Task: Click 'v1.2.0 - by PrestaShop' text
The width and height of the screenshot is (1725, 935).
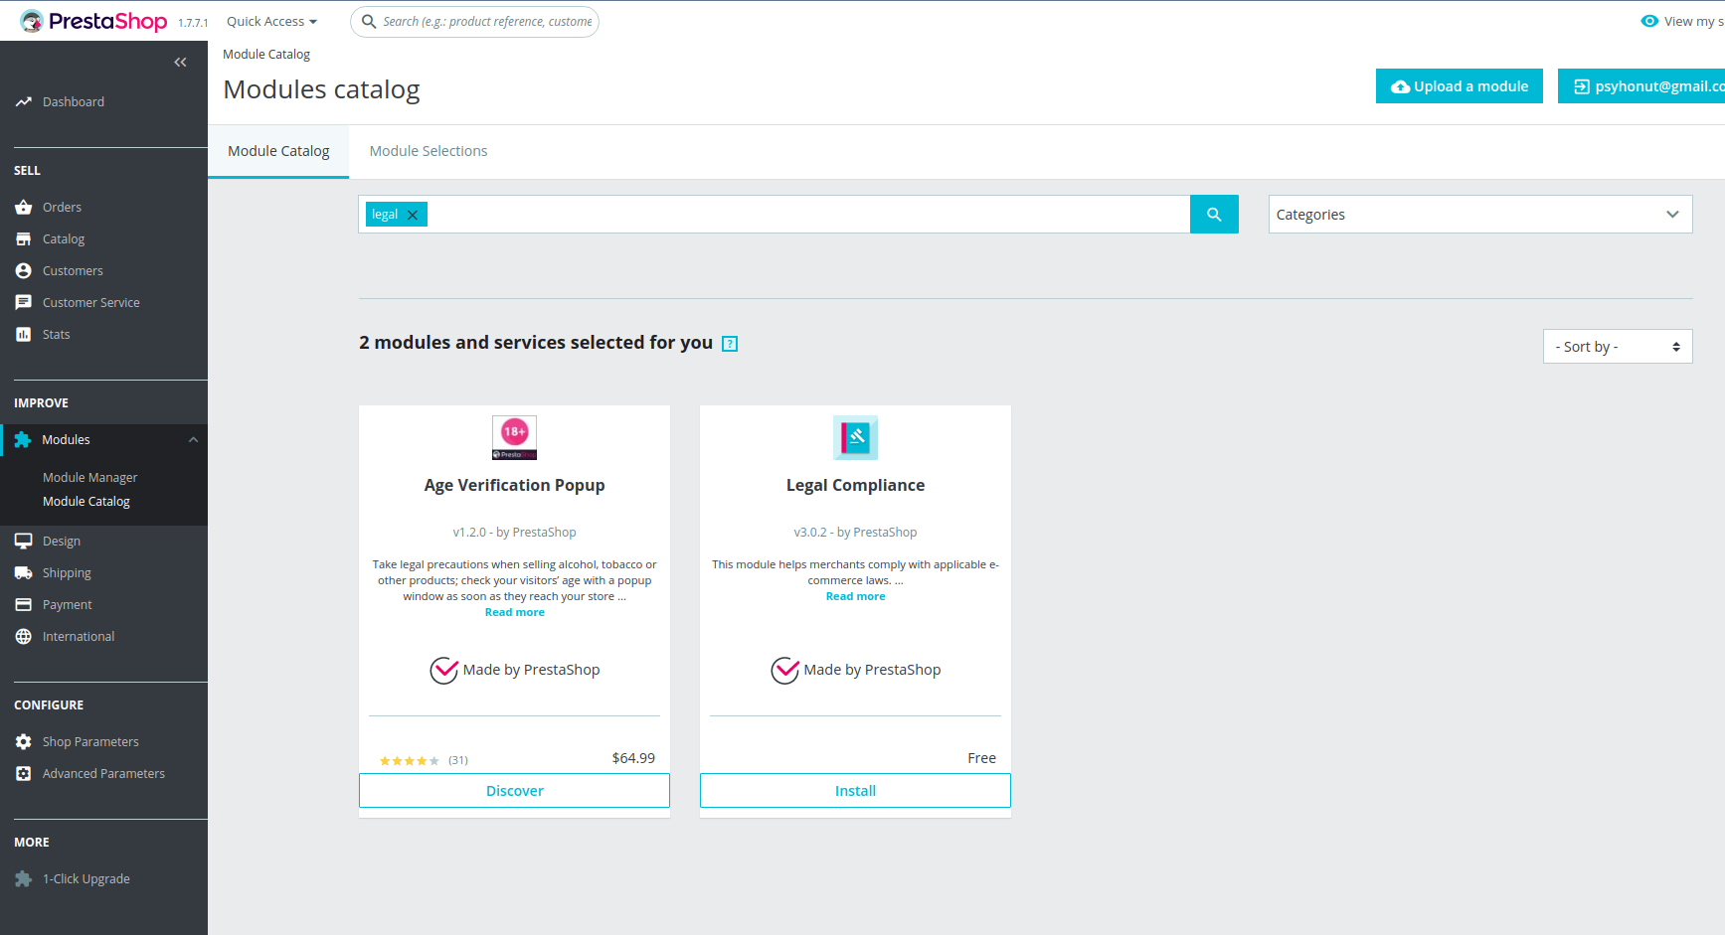Action: (x=515, y=533)
